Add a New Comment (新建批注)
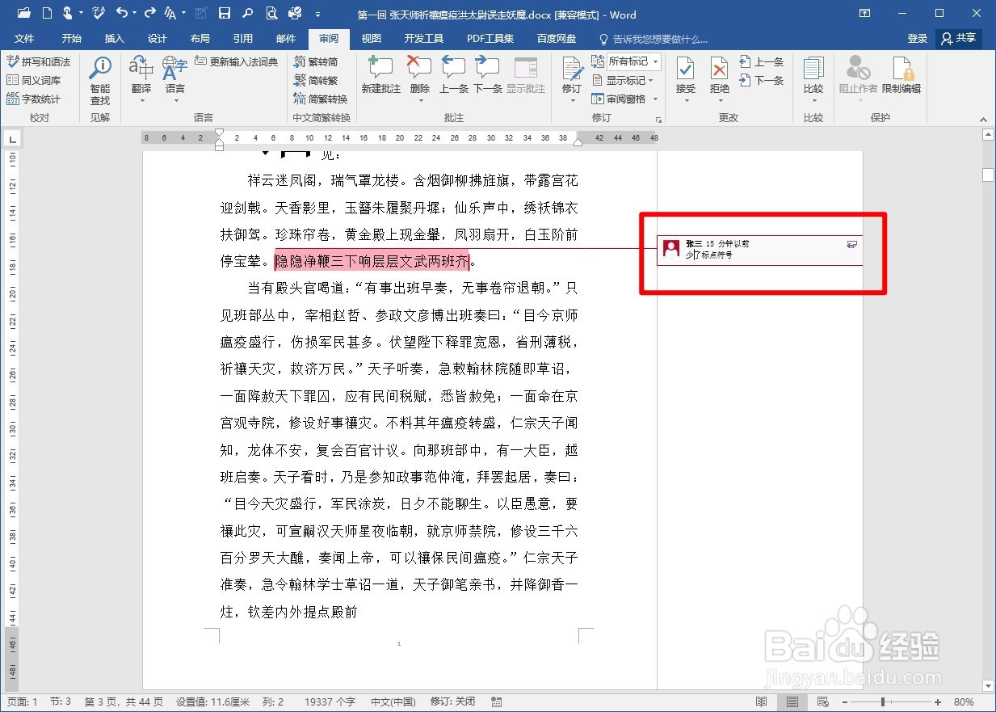Screen dimensions: 996x712 [x=380, y=75]
